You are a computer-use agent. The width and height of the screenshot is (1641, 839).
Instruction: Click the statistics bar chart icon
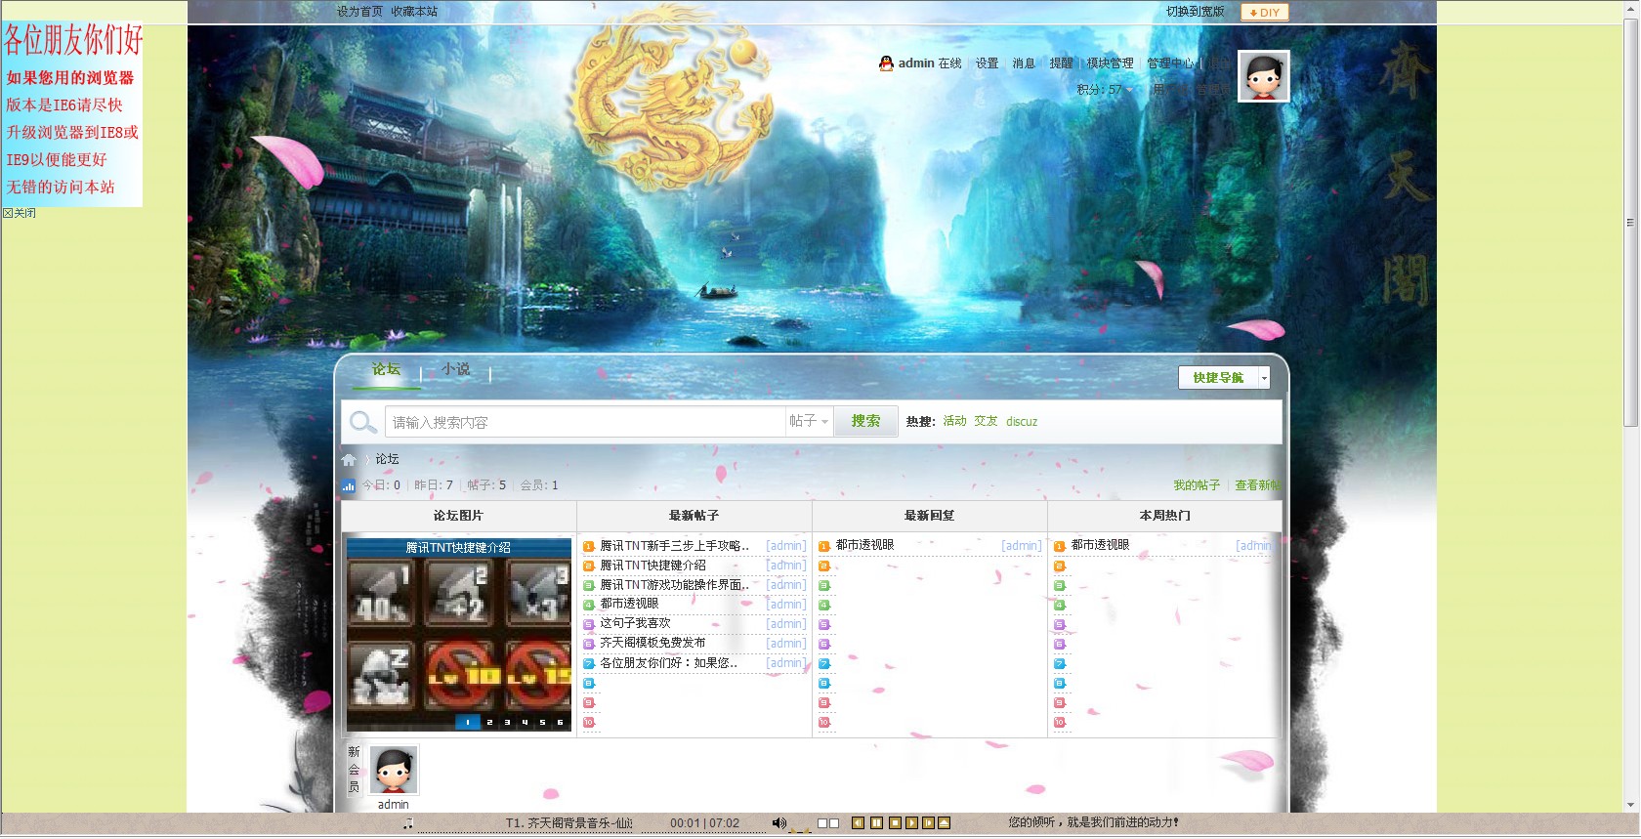(348, 485)
